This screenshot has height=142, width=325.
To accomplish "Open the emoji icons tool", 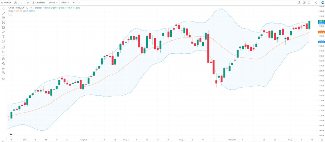I will [3, 41].
